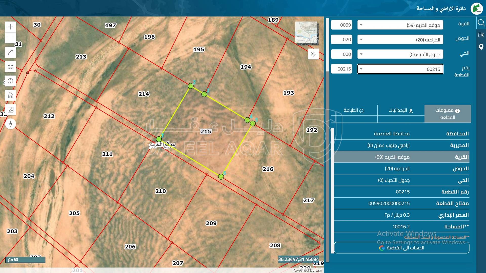Toggle the basemap thumbnail switcher
The height and width of the screenshot is (273, 486).
(x=306, y=33)
